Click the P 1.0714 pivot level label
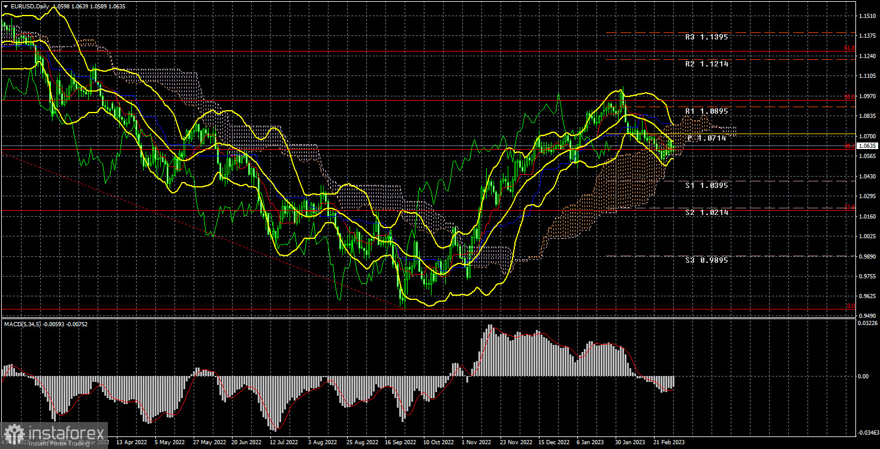Image resolution: width=880 pixels, height=449 pixels. click(707, 138)
